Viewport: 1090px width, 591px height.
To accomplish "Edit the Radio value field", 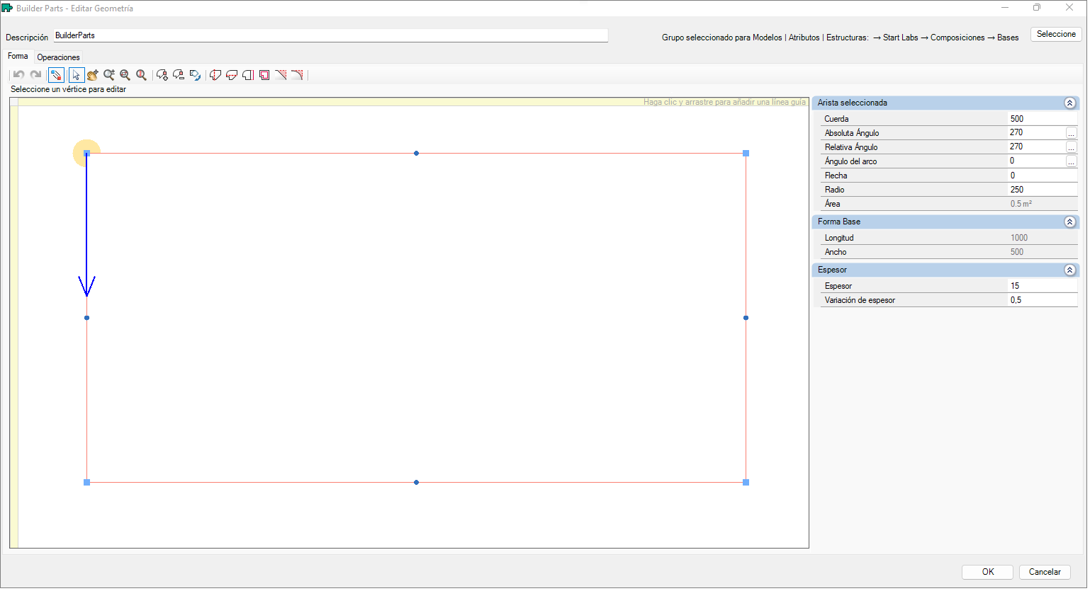I will (1043, 190).
